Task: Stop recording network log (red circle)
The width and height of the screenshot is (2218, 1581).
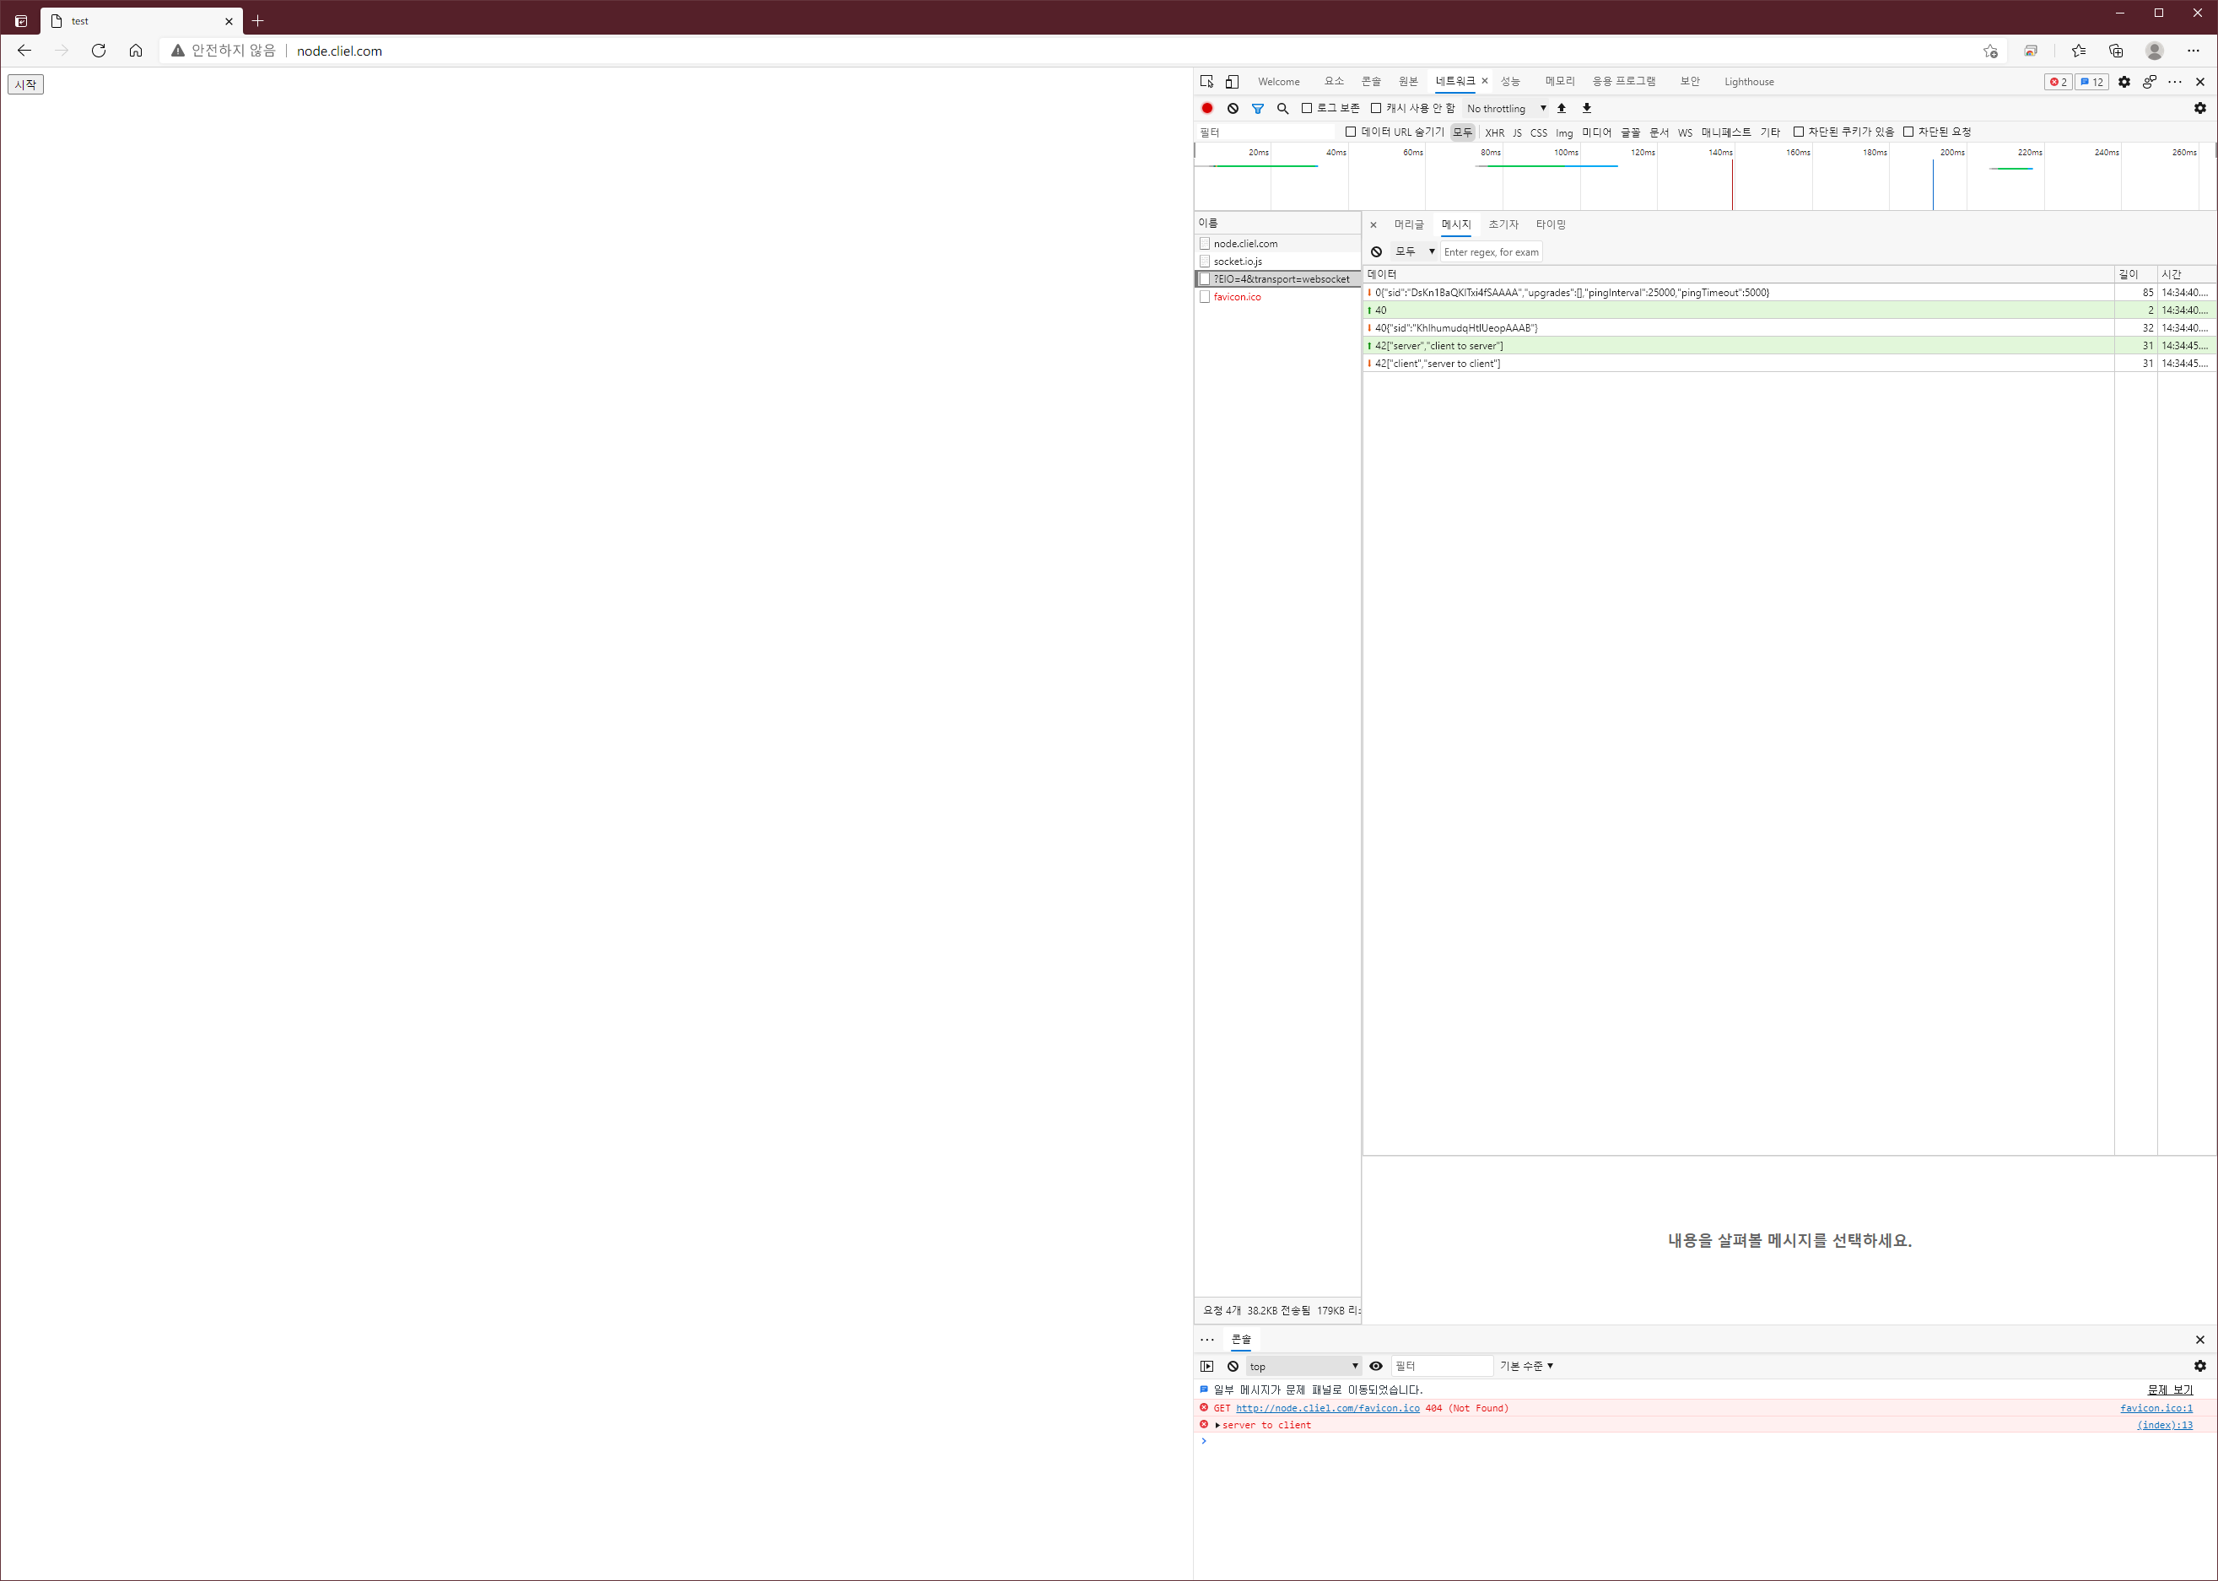Action: click(1207, 108)
